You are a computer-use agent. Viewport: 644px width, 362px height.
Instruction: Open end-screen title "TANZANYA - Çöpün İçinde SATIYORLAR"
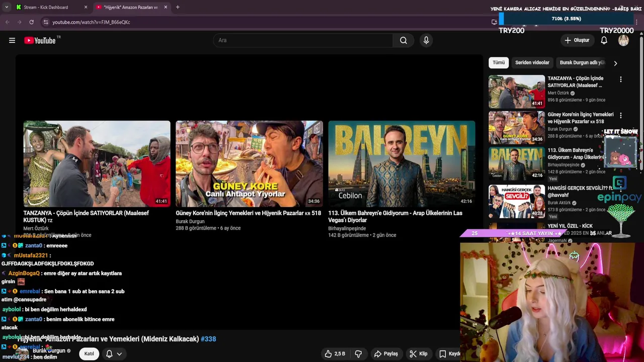pos(86,217)
